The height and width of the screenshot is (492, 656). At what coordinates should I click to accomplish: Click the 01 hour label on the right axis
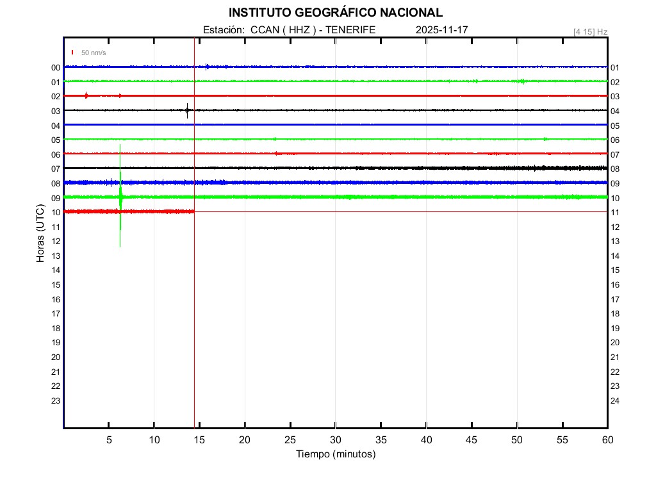614,68
